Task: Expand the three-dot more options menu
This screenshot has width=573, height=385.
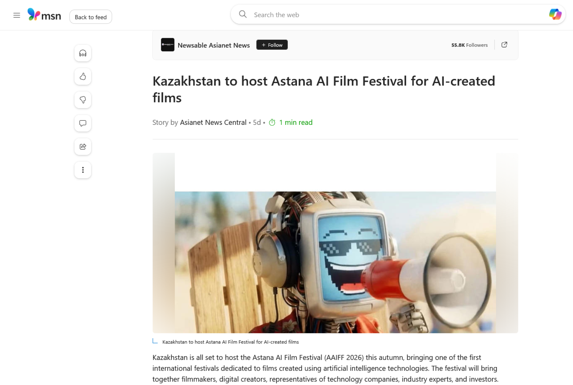Action: coord(83,170)
